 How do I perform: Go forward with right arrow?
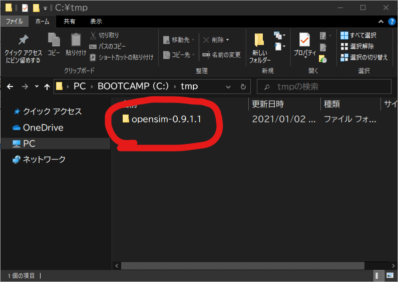coord(25,86)
